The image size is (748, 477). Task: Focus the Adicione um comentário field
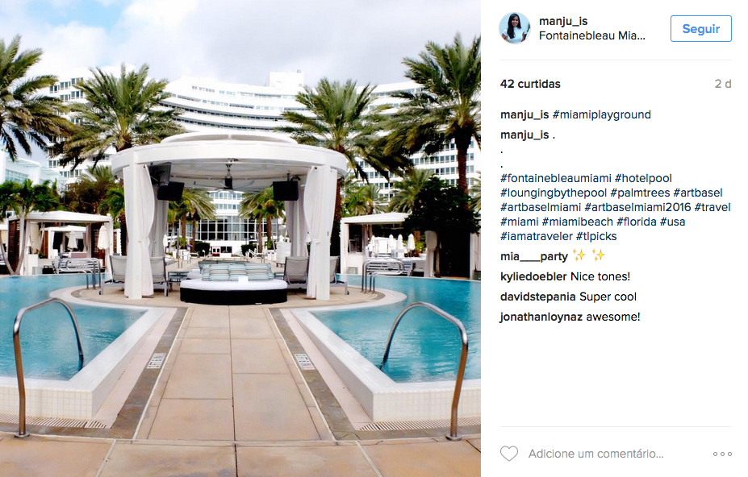595,454
